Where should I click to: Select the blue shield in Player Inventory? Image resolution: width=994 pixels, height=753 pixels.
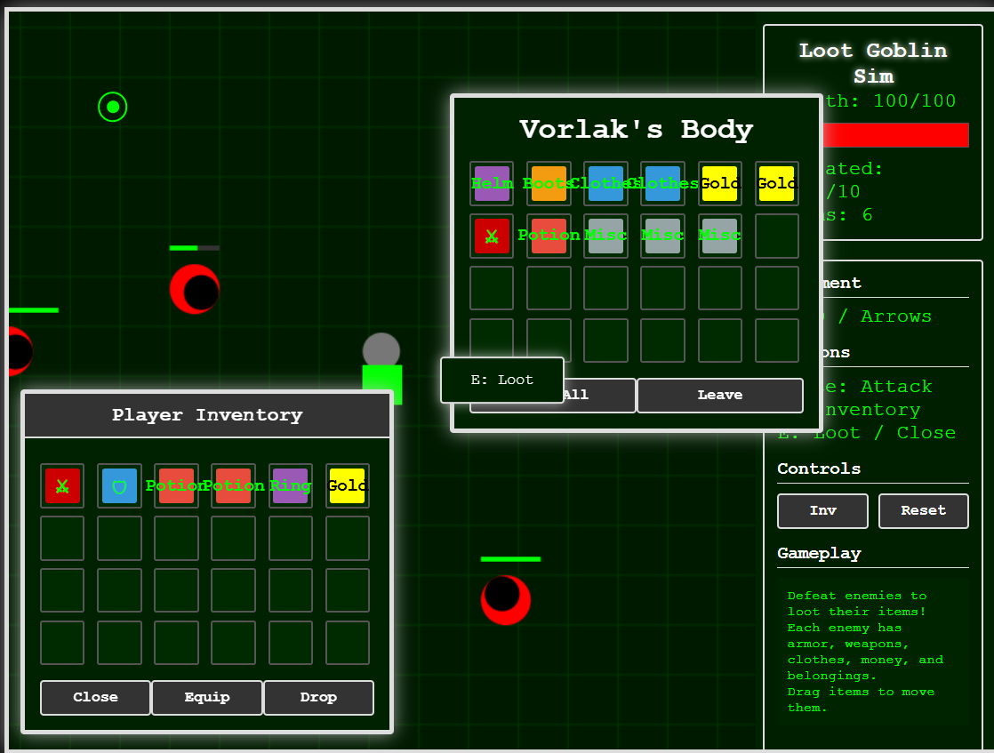click(119, 485)
